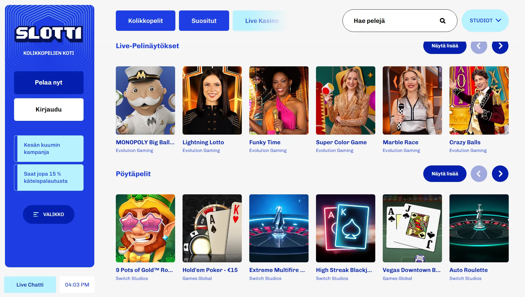Show more Pöytäpelit via Näytä lisää
Image resolution: width=525 pixels, height=297 pixels.
coord(444,174)
